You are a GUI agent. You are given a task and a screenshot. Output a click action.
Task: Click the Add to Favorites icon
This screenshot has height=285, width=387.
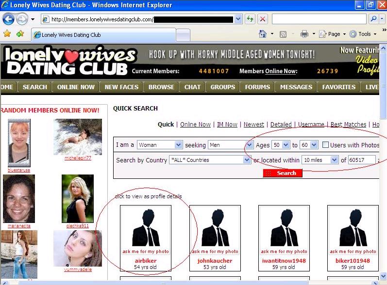tap(20, 34)
